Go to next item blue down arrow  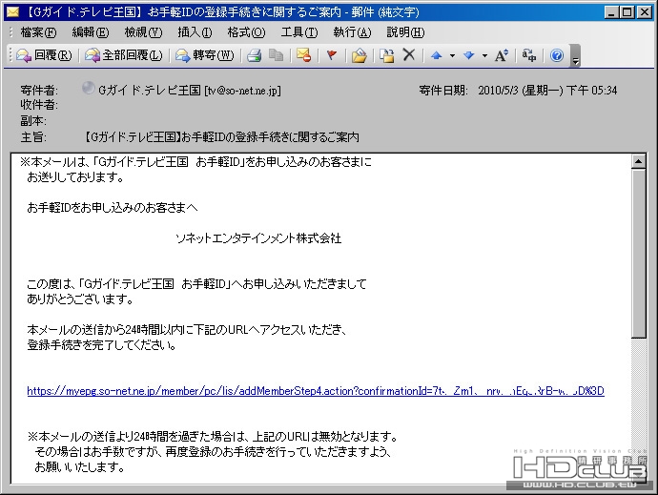469,55
